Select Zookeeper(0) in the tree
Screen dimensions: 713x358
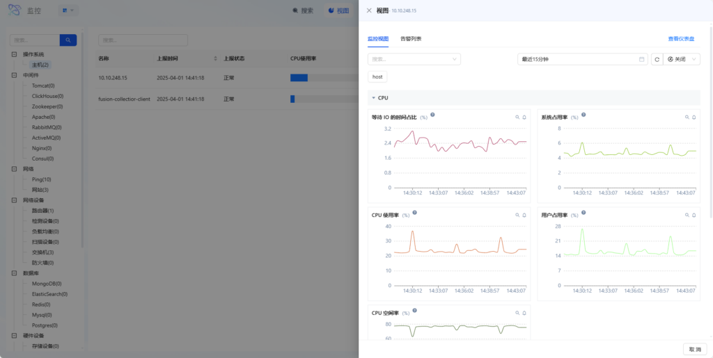tap(47, 106)
